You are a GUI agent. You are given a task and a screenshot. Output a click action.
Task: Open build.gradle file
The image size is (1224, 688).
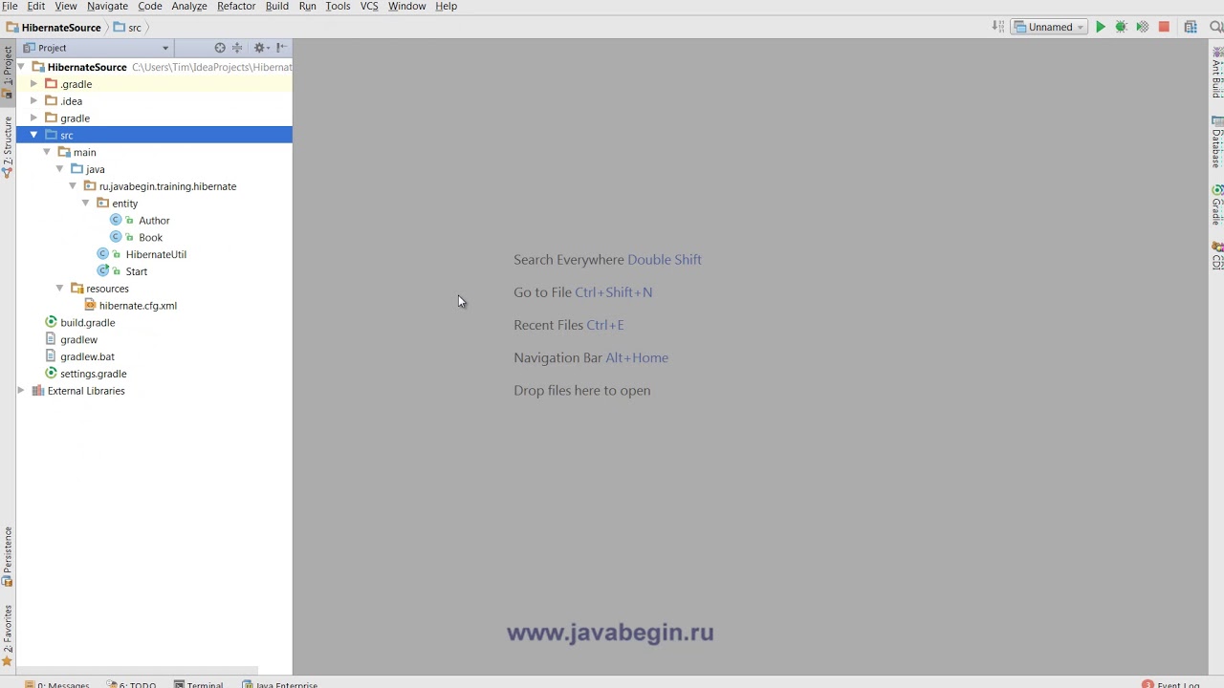tap(87, 323)
